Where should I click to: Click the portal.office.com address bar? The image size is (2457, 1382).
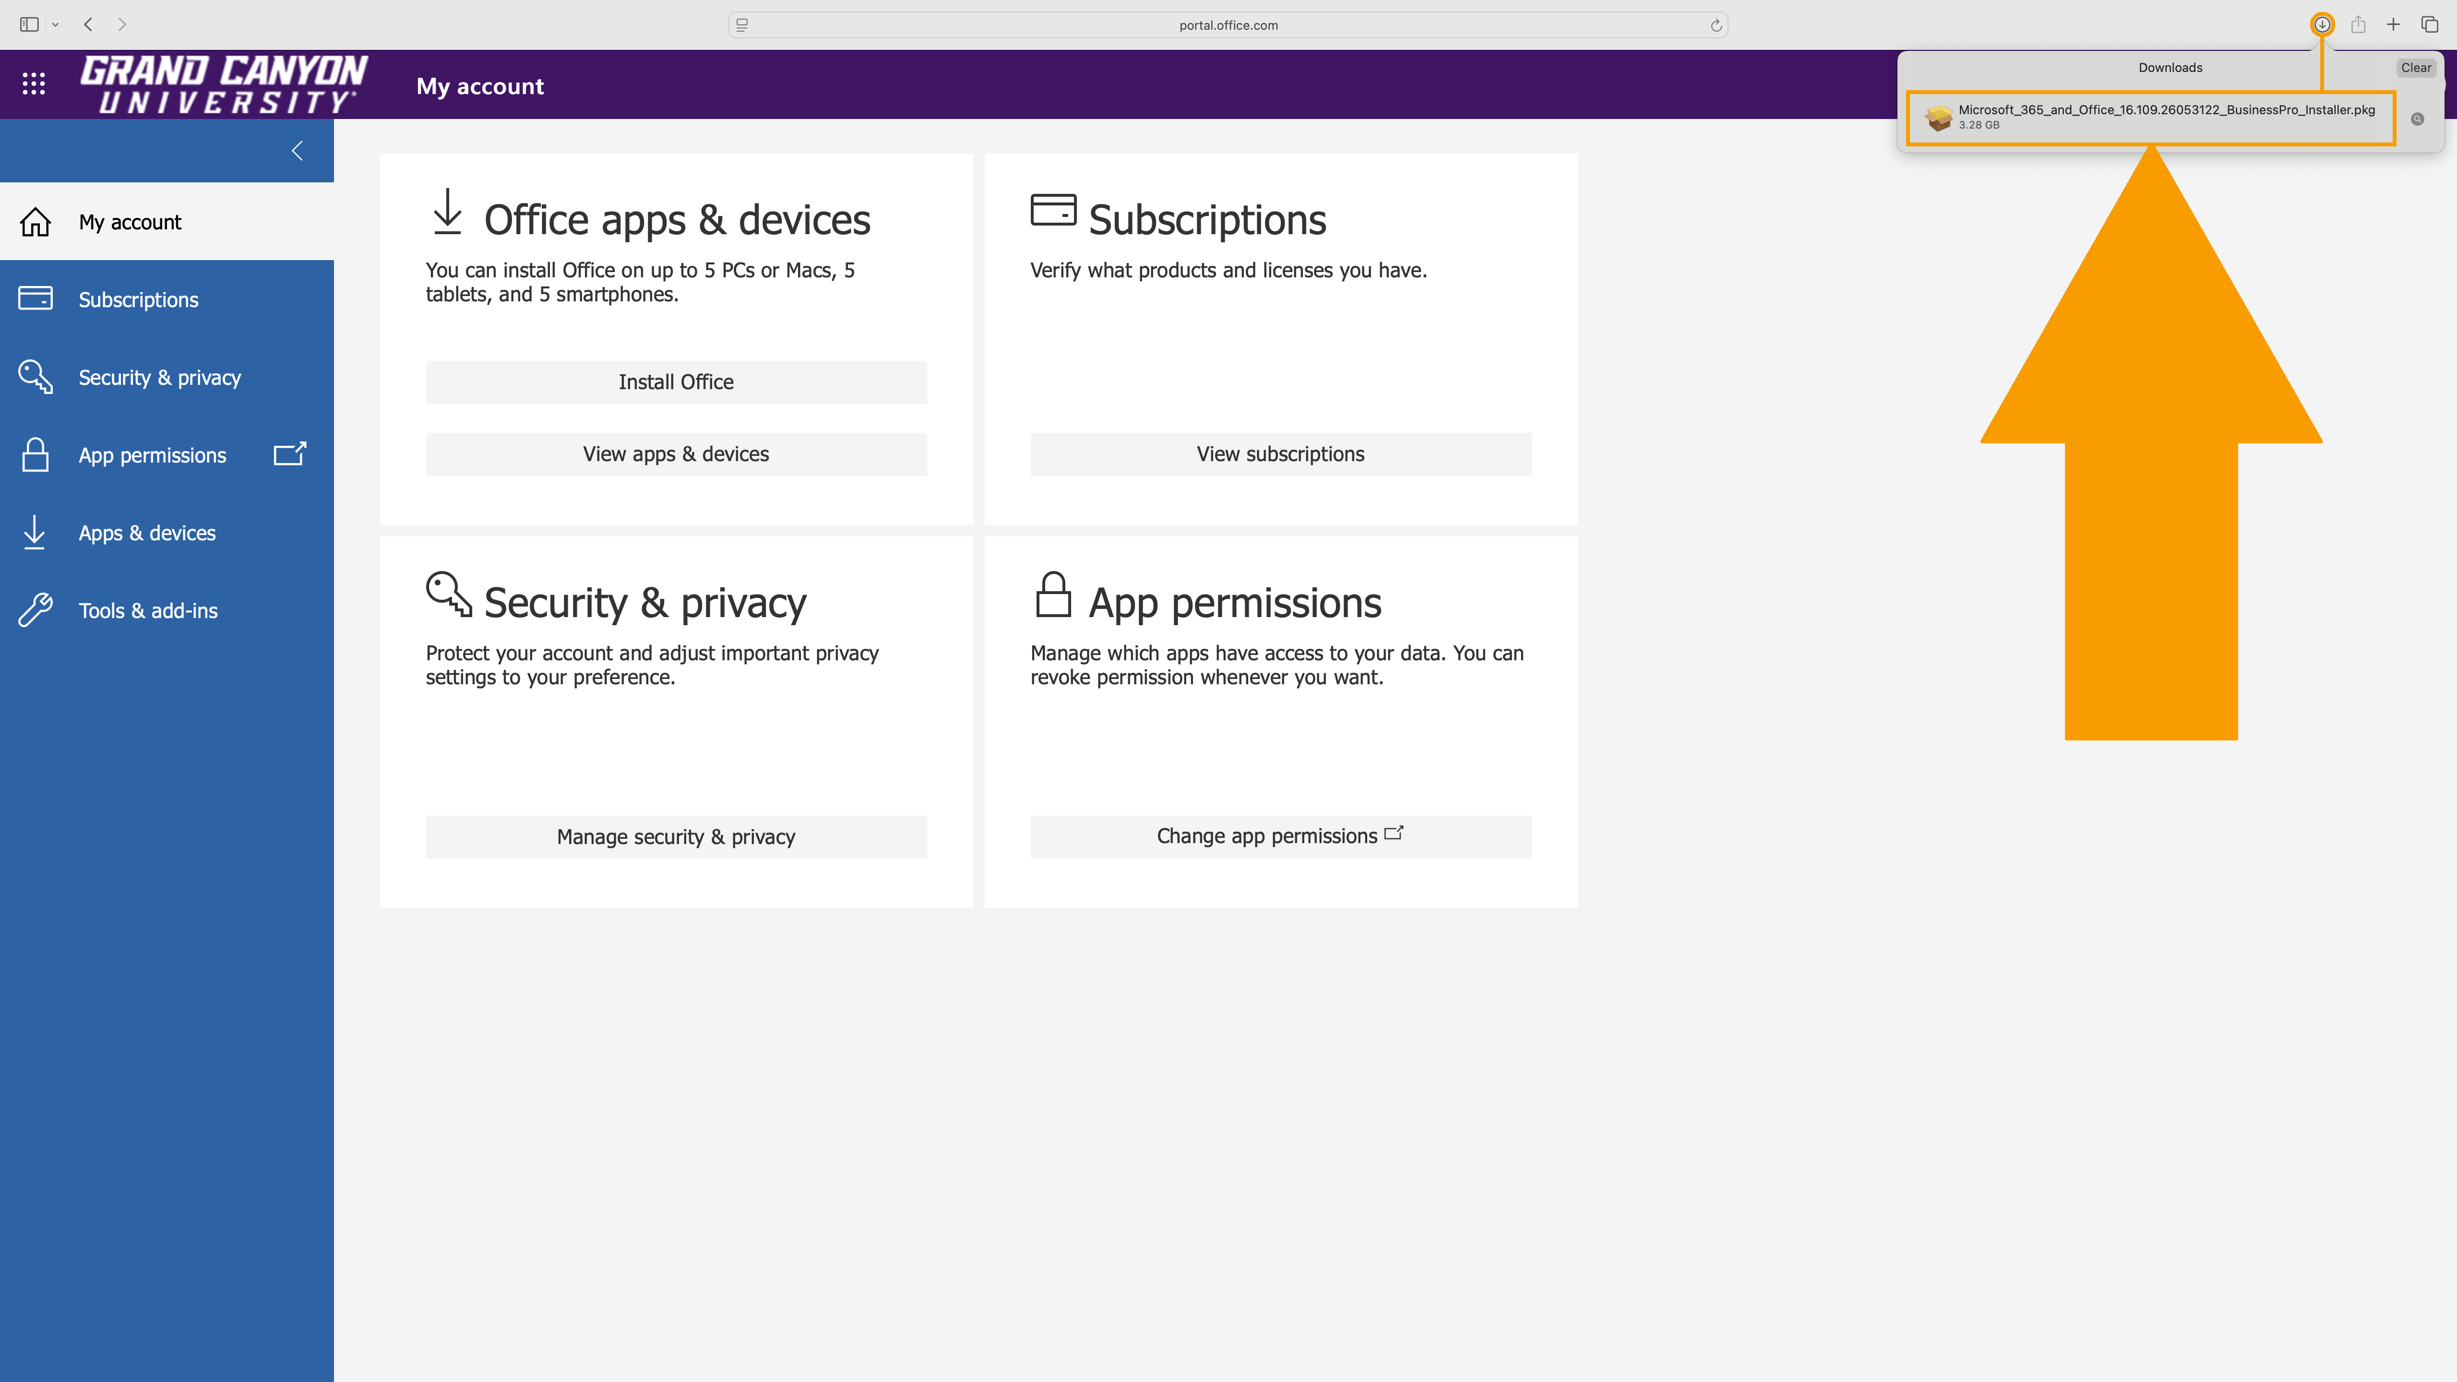tap(1228, 25)
